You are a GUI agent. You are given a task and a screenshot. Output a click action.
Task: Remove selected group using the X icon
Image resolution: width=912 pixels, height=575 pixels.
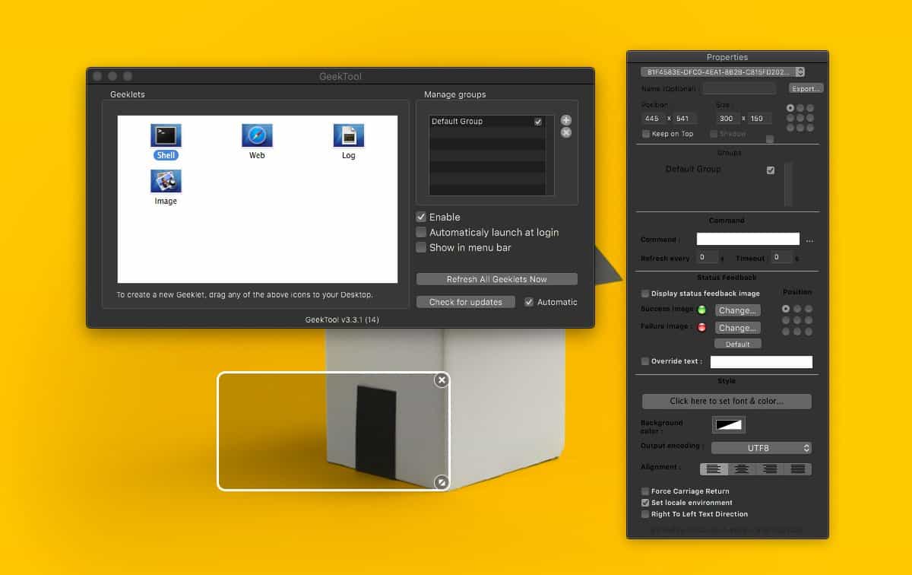point(565,133)
